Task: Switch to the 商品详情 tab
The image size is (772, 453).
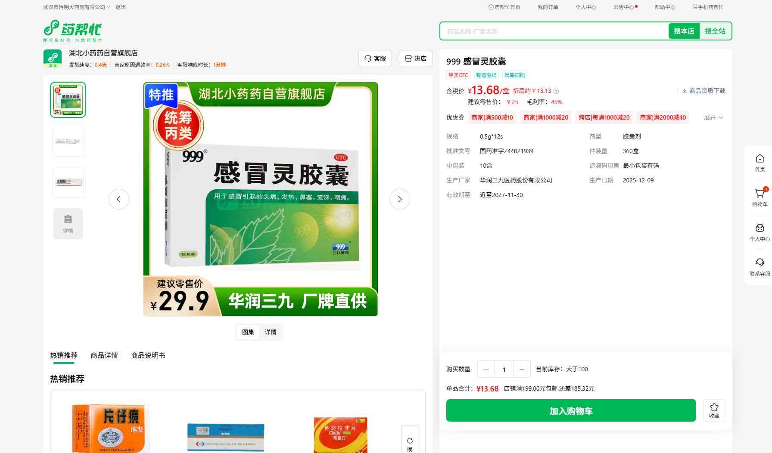Action: click(x=104, y=355)
